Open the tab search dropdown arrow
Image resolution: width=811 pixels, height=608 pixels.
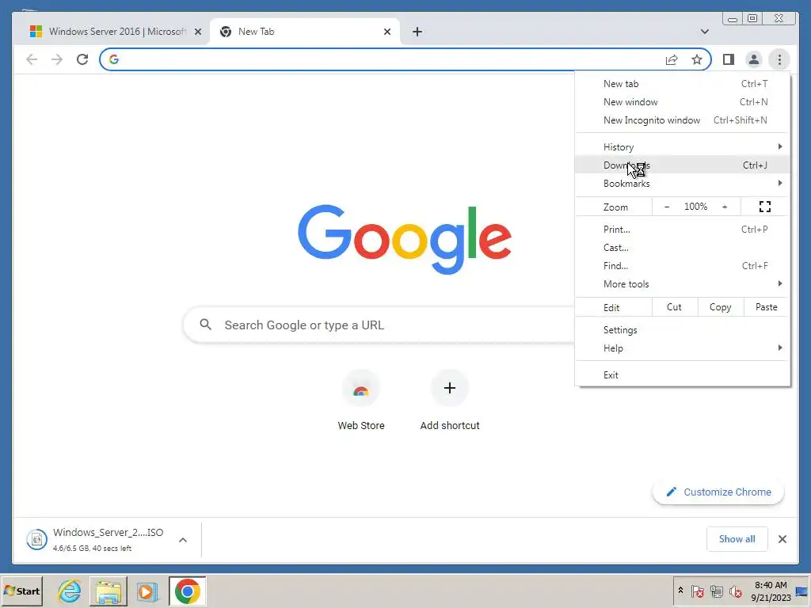pyautogui.click(x=704, y=32)
